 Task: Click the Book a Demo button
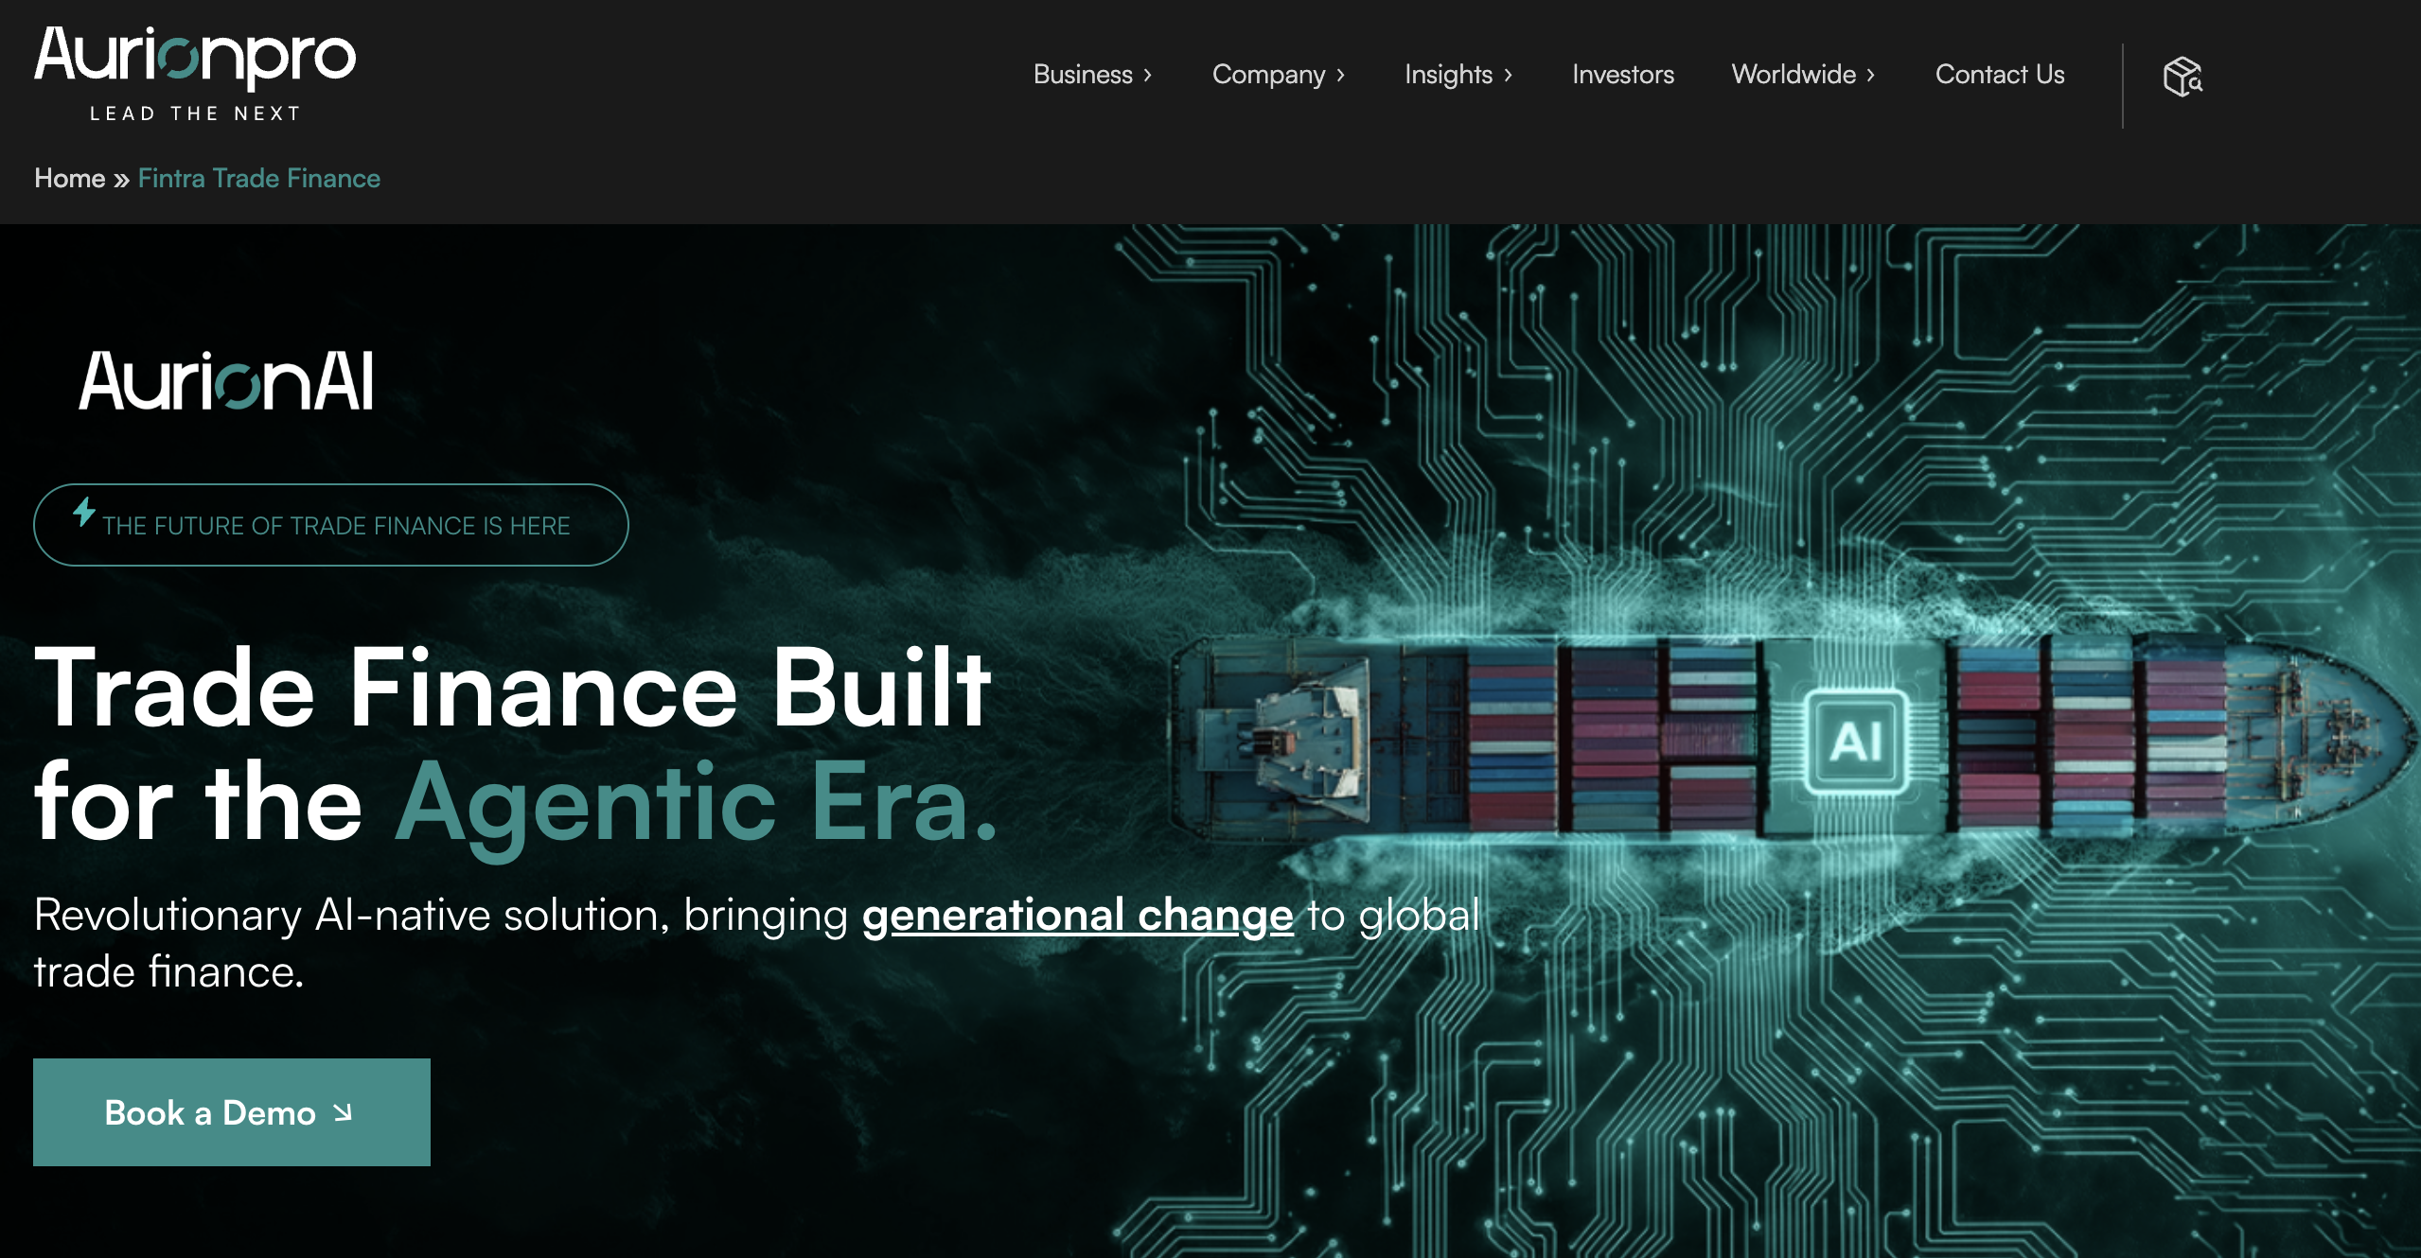[x=232, y=1112]
